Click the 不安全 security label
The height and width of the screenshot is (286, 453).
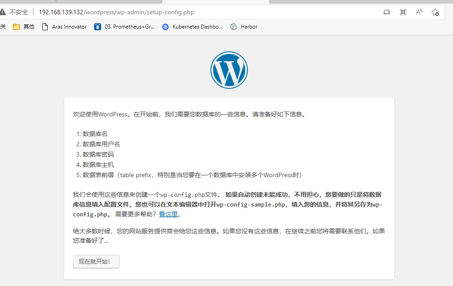point(19,12)
